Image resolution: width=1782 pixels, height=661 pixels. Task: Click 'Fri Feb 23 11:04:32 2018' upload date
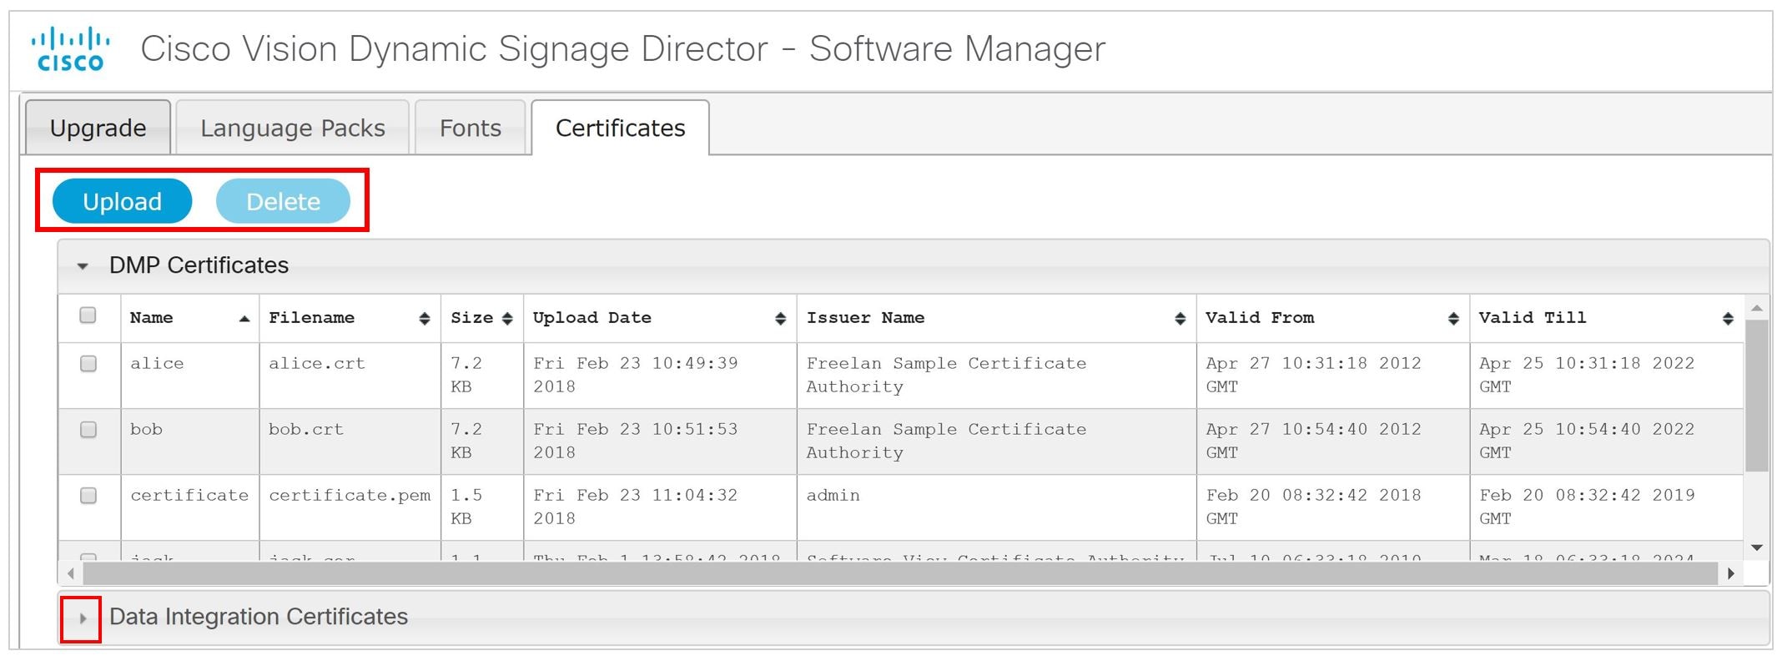pos(636,507)
